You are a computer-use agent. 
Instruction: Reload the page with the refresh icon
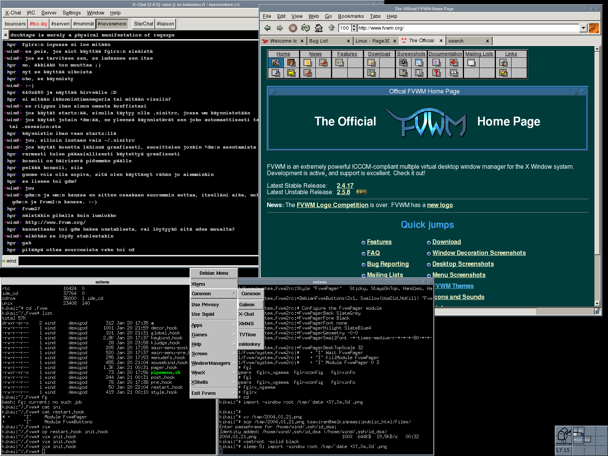(x=306, y=28)
